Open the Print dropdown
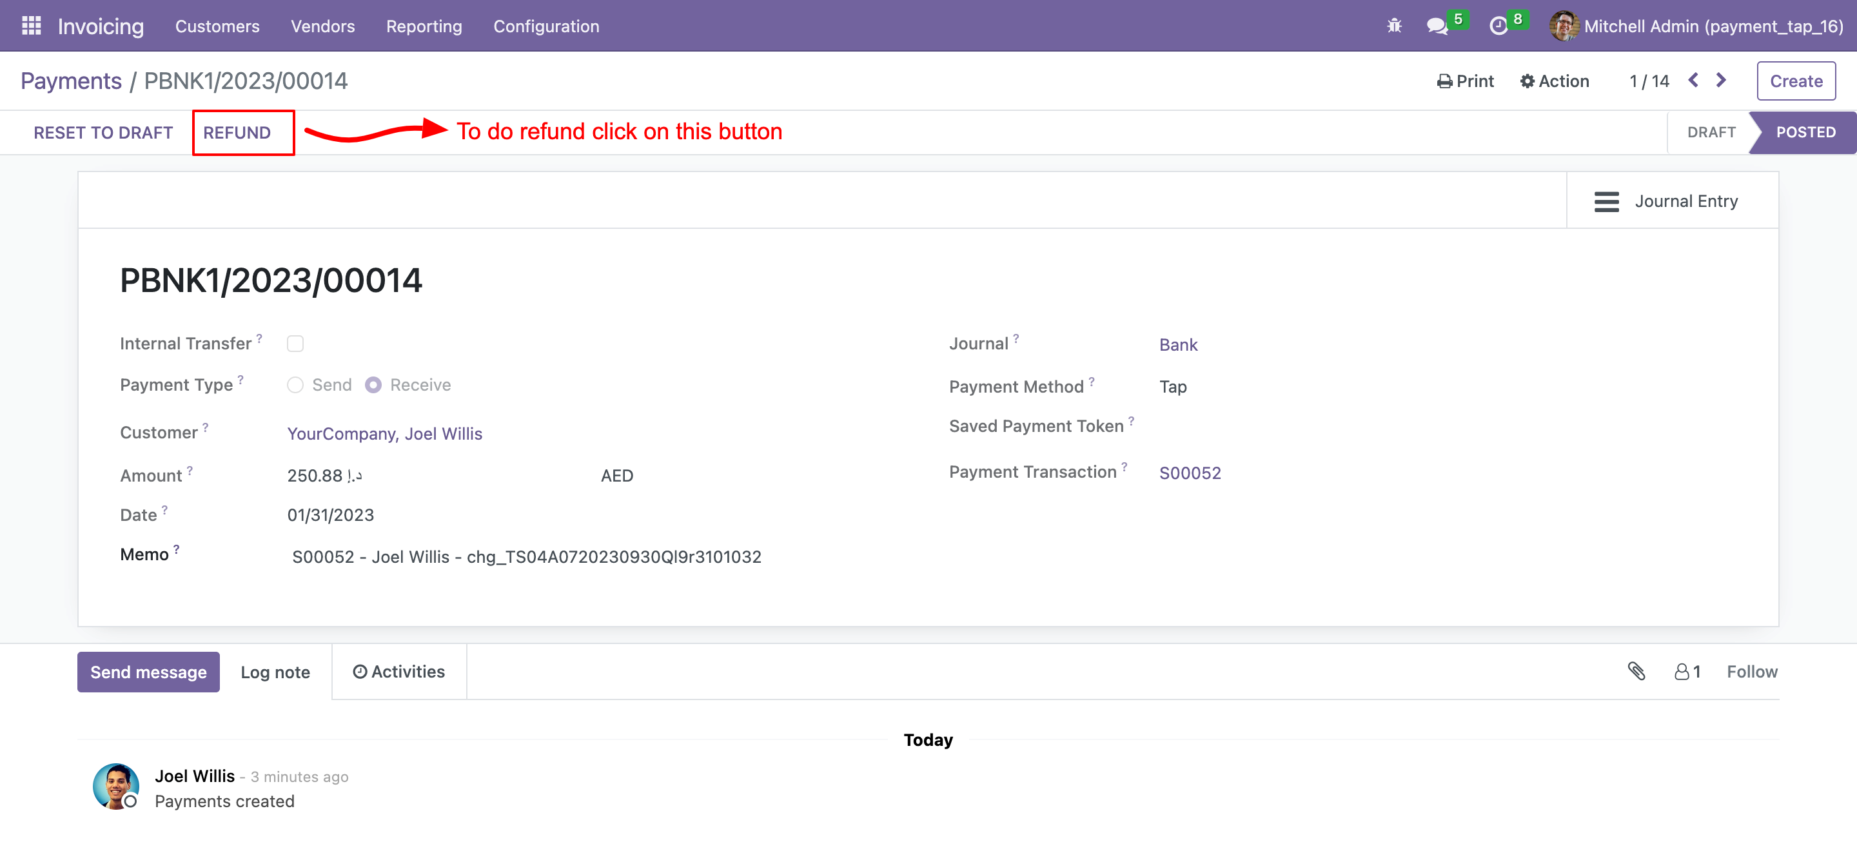Viewport: 1857px width, 860px height. pyautogui.click(x=1465, y=81)
